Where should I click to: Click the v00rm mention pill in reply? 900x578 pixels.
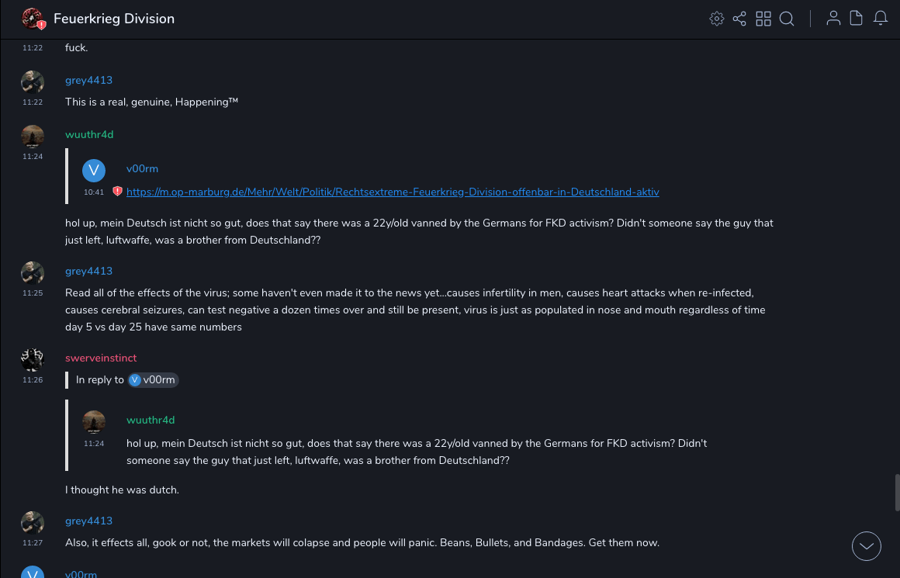pos(153,380)
